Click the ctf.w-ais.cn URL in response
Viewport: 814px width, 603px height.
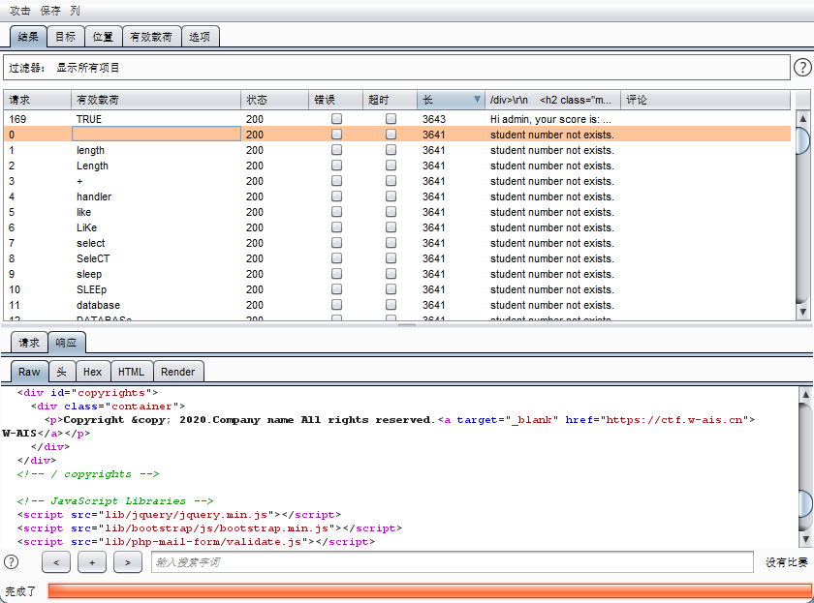(x=673, y=419)
